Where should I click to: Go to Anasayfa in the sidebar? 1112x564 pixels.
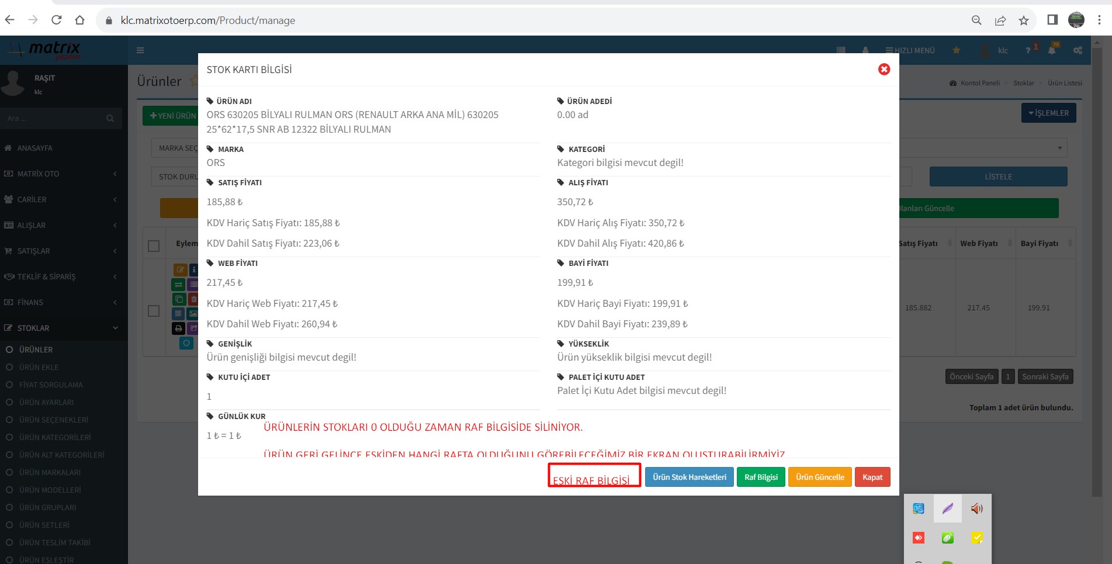35,148
